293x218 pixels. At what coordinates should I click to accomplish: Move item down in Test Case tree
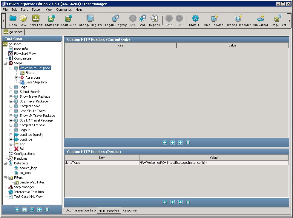click(39, 210)
